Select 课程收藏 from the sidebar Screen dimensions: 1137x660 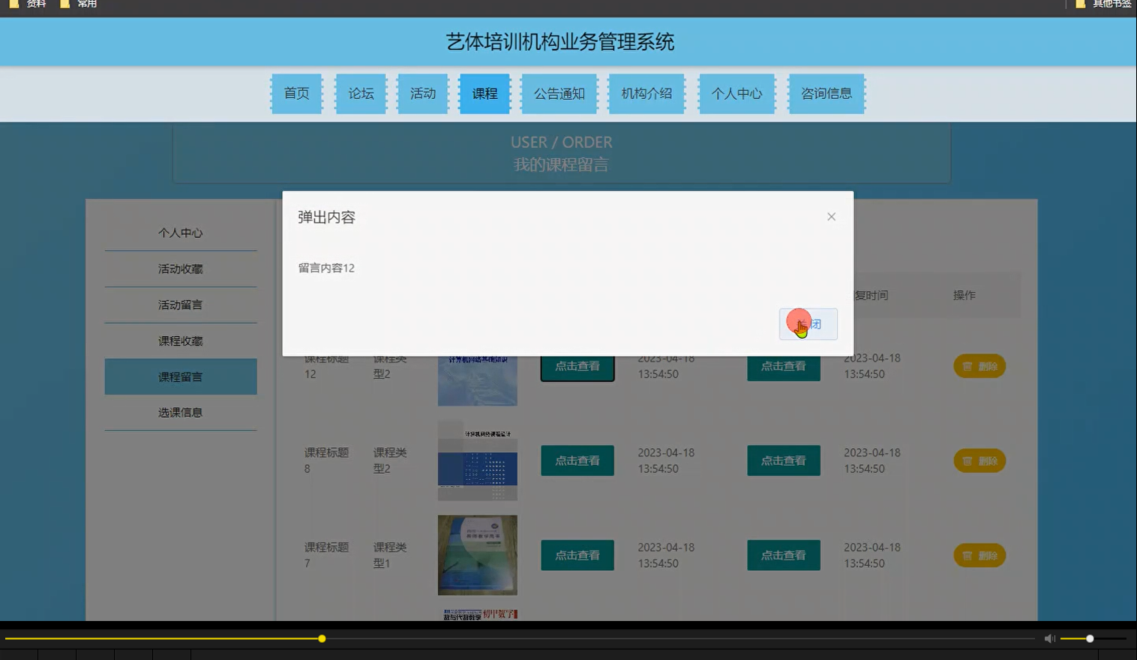(180, 340)
